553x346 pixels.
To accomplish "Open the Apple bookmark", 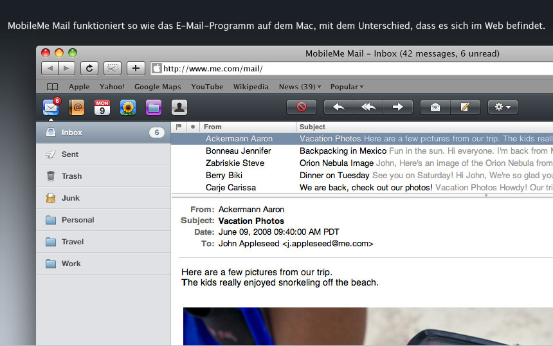I will [79, 87].
